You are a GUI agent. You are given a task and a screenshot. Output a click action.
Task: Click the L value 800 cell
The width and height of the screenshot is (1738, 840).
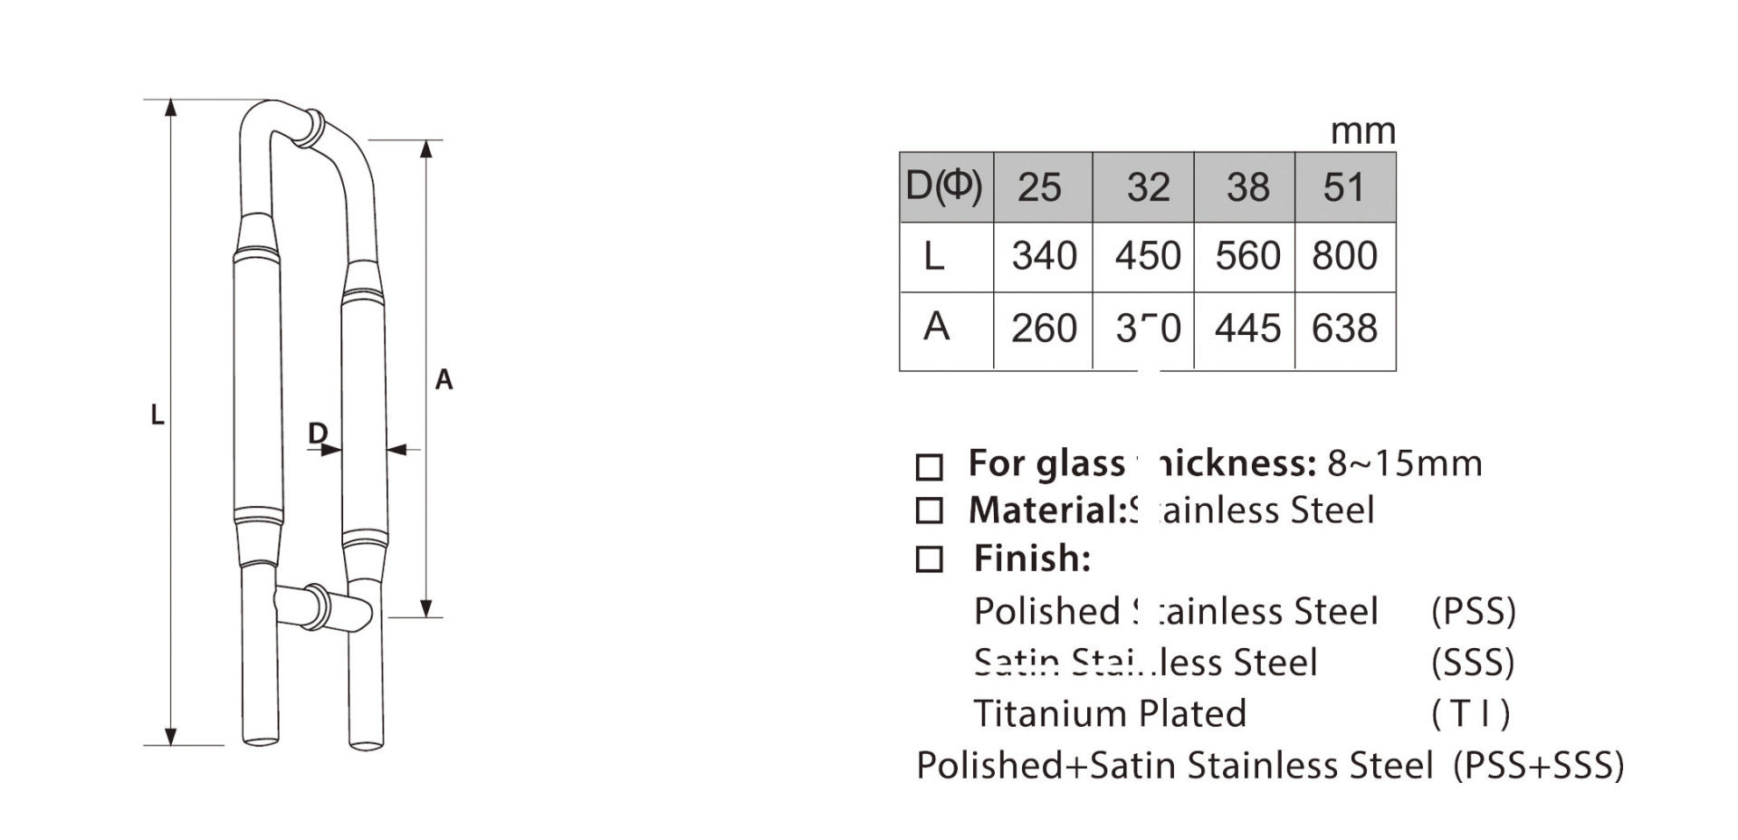1345,257
